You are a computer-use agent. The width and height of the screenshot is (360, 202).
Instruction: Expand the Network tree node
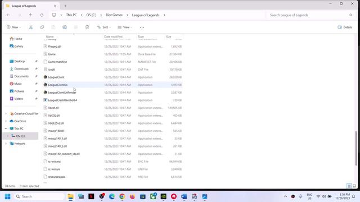point(6,144)
